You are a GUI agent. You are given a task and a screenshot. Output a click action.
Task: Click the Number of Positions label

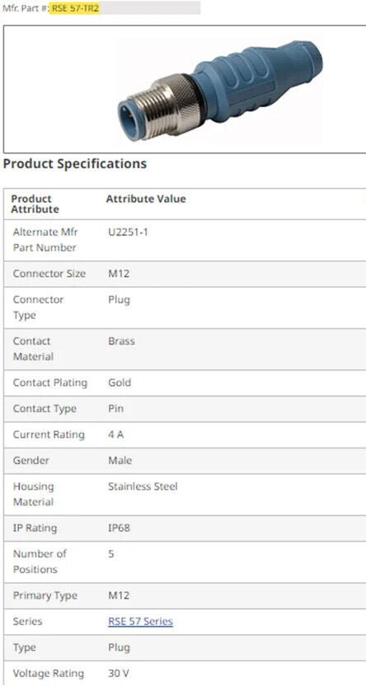40,561
